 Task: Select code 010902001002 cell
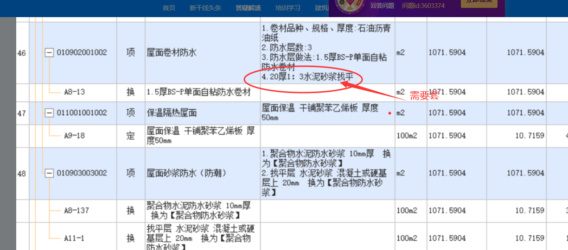pyautogui.click(x=82, y=52)
